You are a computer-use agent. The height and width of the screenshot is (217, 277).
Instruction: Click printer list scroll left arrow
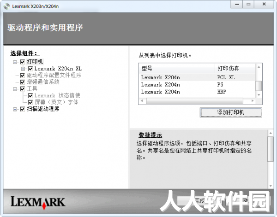(x=142, y=101)
